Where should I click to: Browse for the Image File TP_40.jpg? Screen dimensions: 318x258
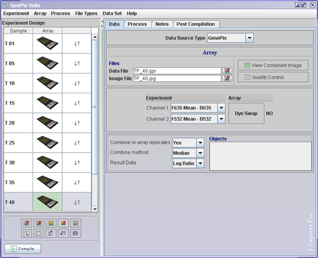pyautogui.click(x=227, y=78)
